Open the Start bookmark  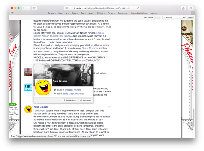[x=61, y=13]
